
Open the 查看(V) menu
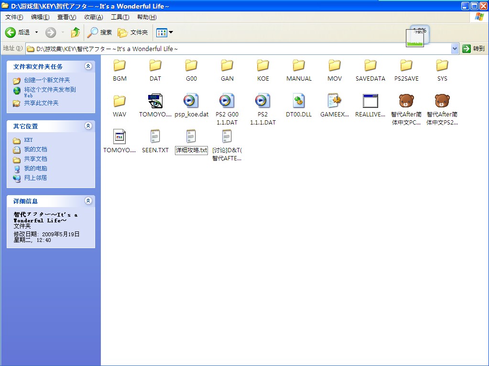coord(66,17)
